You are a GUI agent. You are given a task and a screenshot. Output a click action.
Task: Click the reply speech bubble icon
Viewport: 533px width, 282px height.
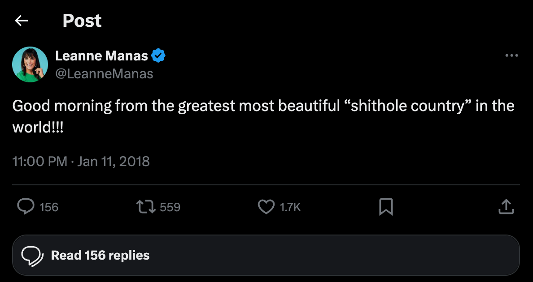[26, 207]
